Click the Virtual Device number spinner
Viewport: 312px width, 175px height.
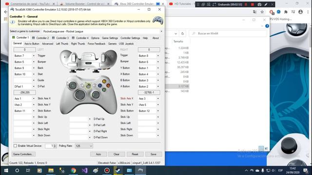click(55, 146)
